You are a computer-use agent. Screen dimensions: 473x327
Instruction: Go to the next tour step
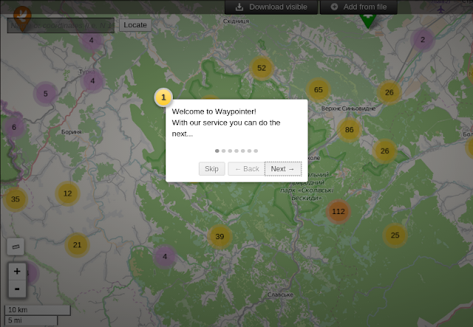point(283,169)
